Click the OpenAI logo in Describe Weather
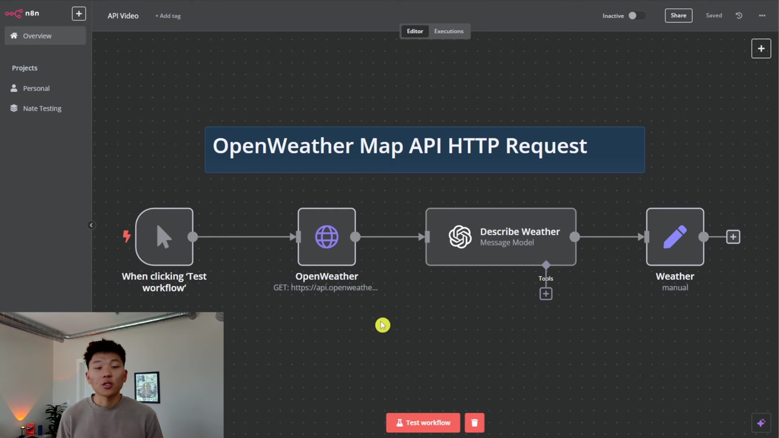779x438 pixels. pyautogui.click(x=460, y=237)
